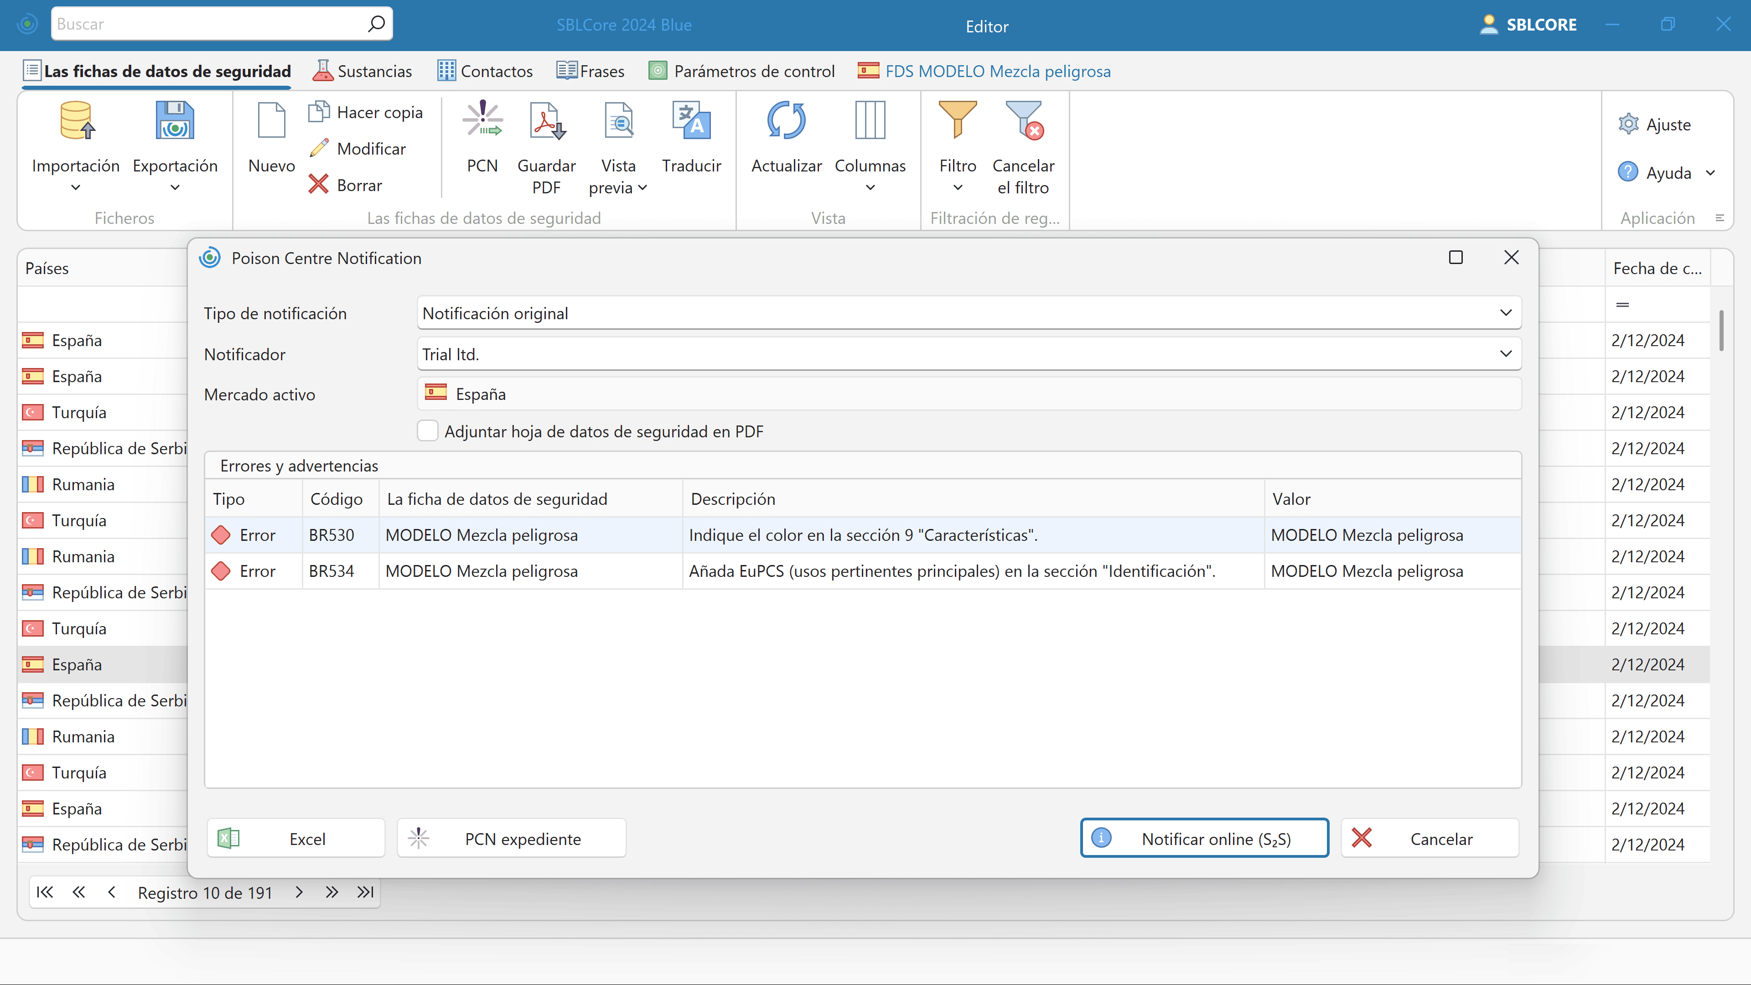Screen dimensions: 1751x985
Task: Click the Nuevo new document icon
Action: 271,121
